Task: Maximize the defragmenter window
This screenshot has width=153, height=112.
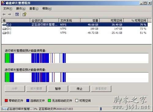Action: (145, 3)
